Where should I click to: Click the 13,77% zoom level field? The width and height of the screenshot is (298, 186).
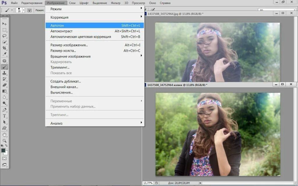pos(148,183)
